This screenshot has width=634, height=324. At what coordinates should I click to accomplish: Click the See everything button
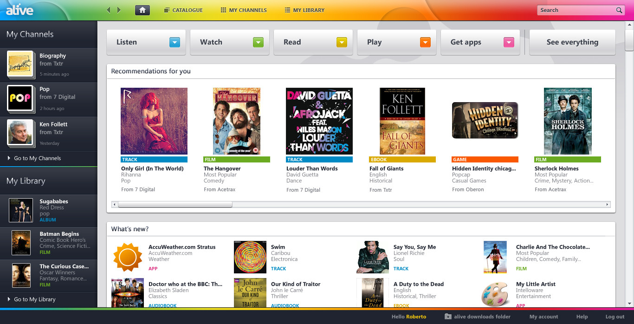pos(572,42)
